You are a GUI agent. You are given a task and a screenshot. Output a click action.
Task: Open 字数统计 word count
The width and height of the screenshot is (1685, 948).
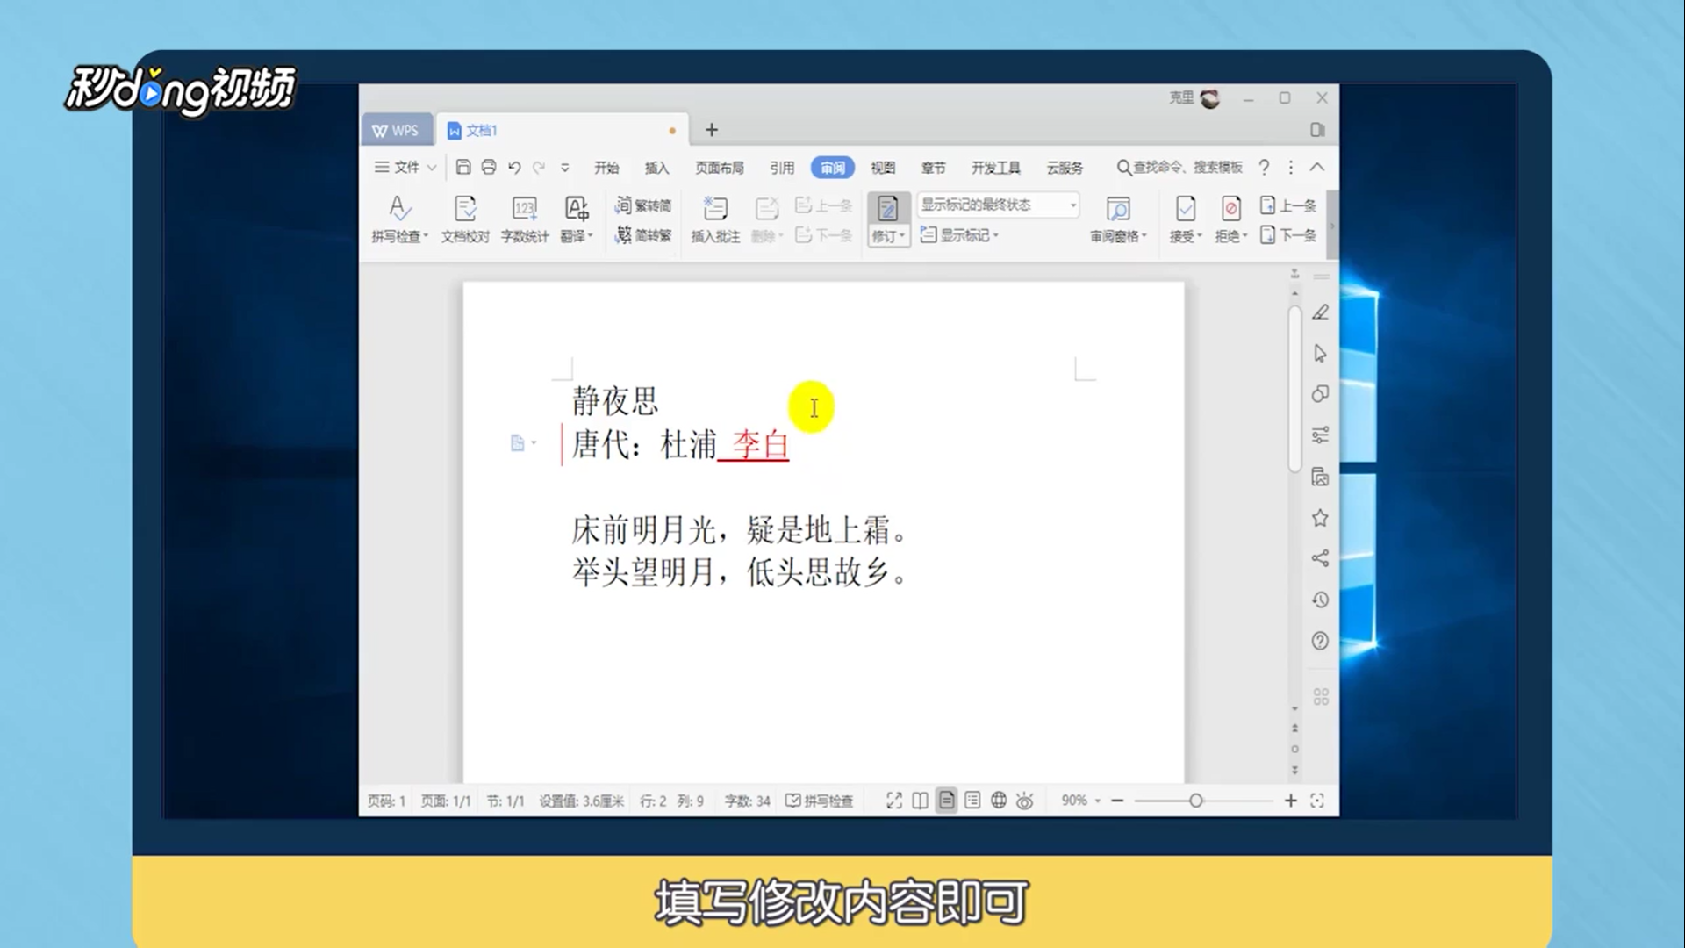point(524,219)
